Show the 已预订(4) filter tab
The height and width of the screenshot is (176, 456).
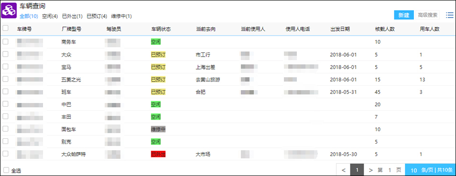(97, 16)
